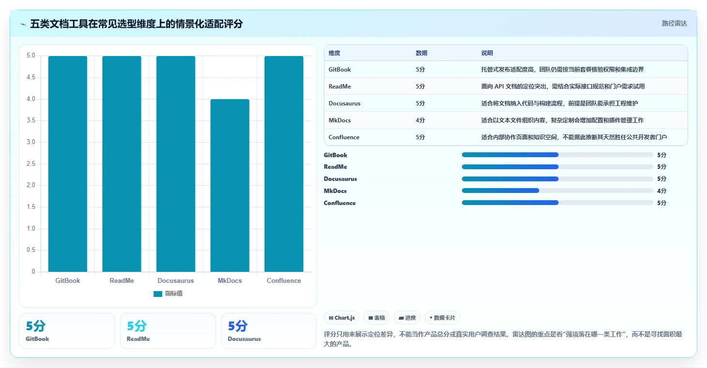The height and width of the screenshot is (368, 707).
Task: Click the ReadMe row in the table
Action: point(506,87)
